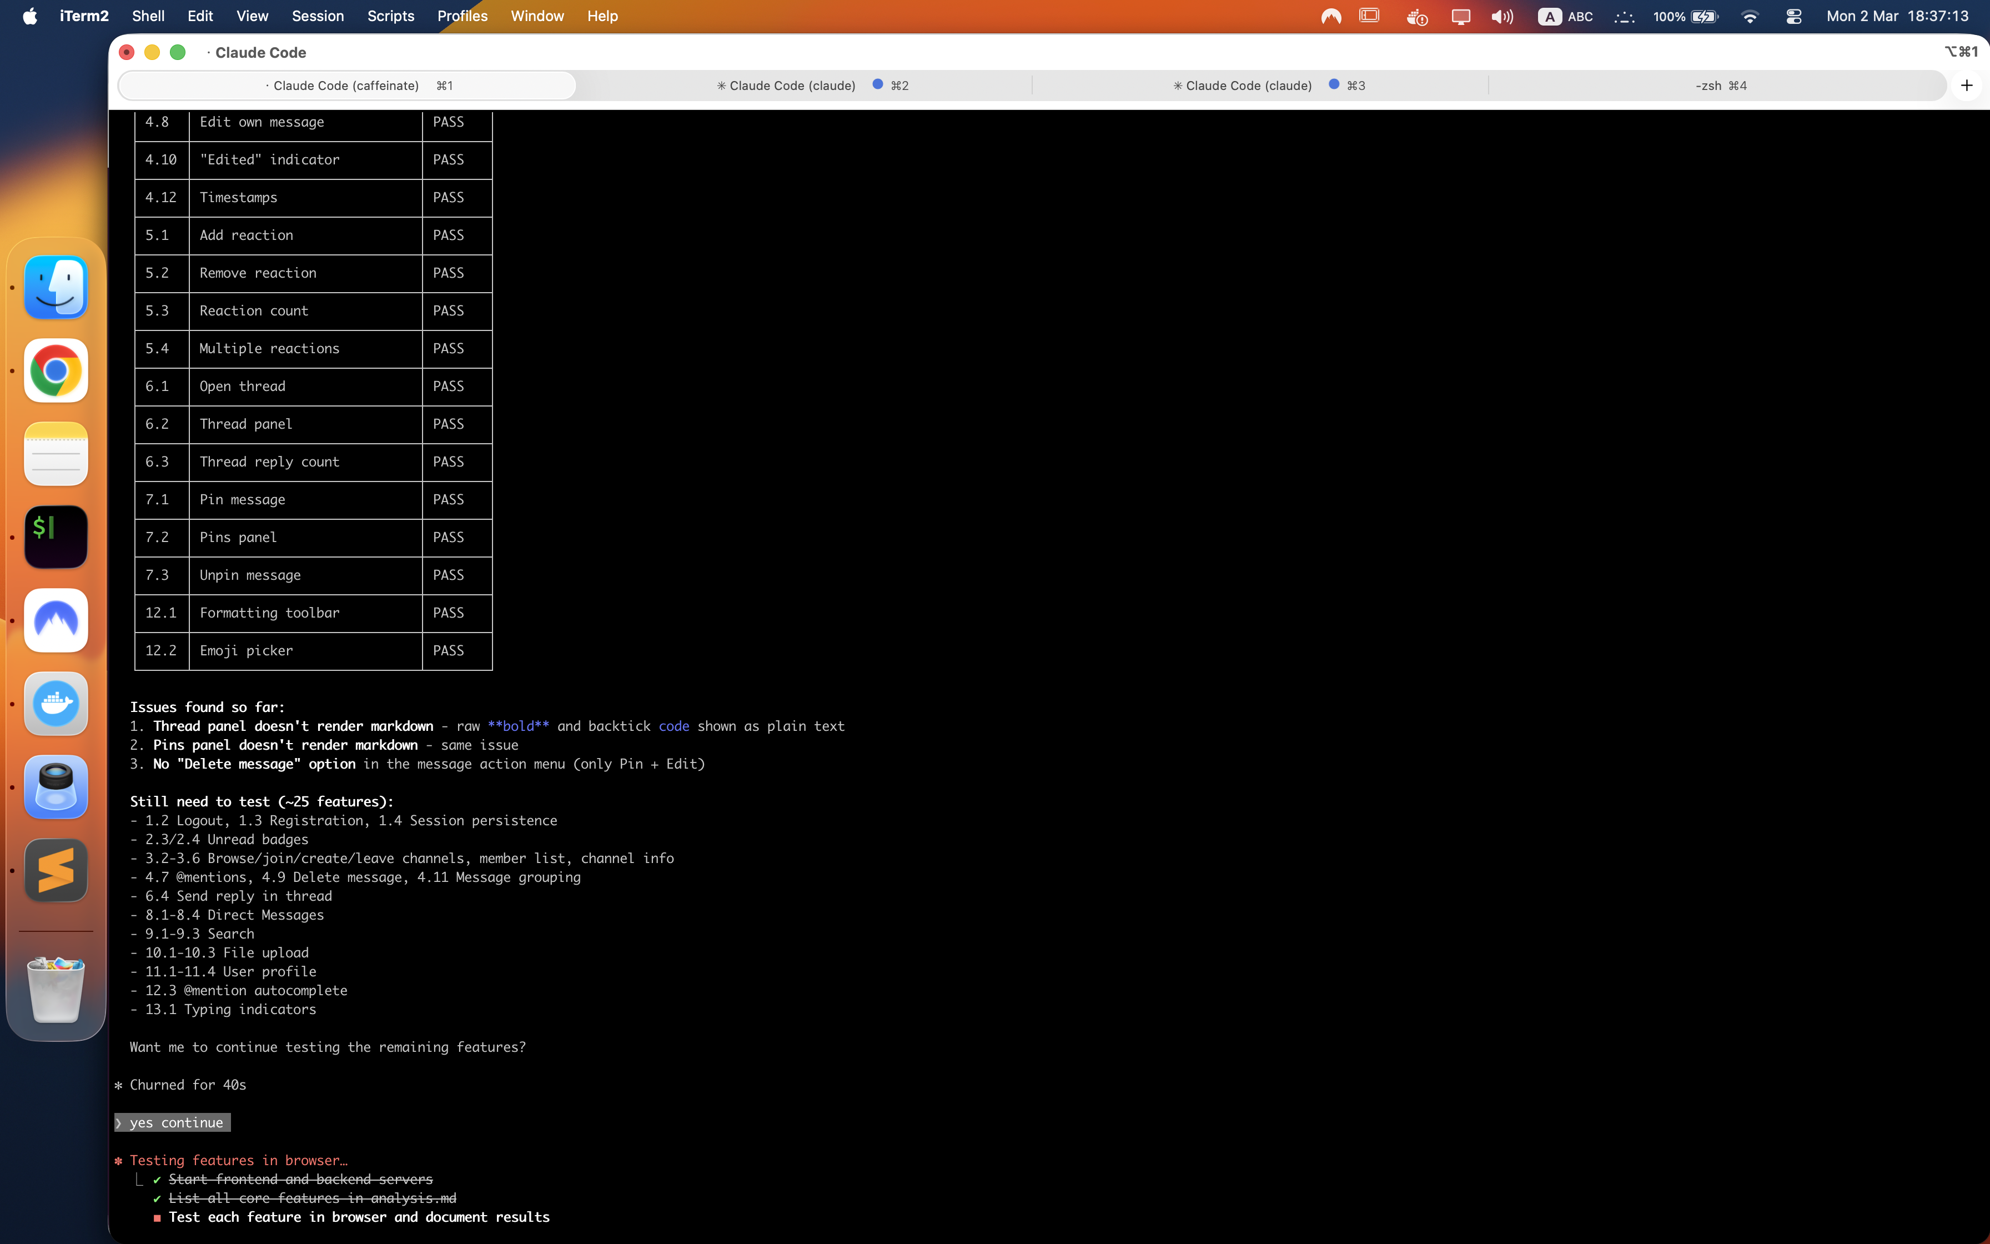This screenshot has height=1244, width=1990.
Task: Click the iTerm2 dock icon
Action: point(56,537)
